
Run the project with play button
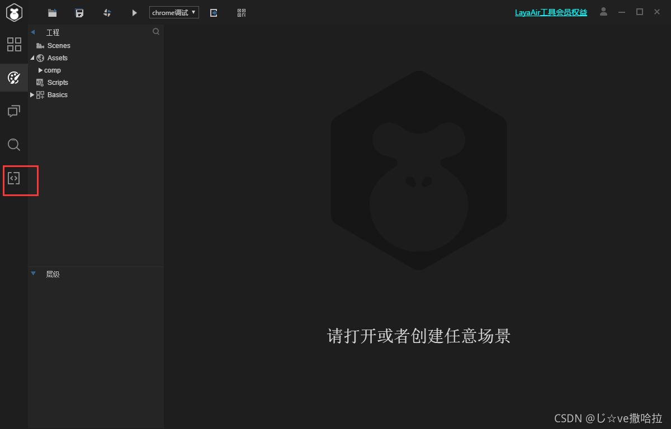(x=134, y=13)
